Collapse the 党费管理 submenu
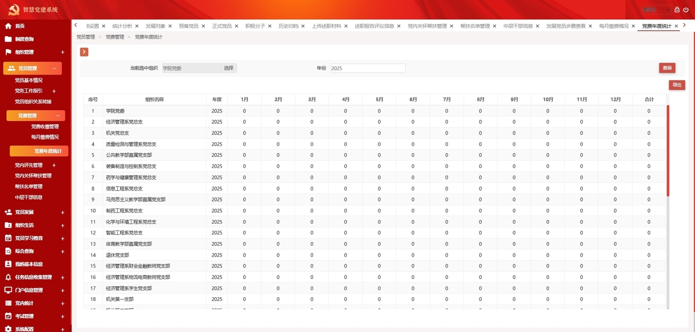Viewport: 695px width, 332px height. coord(57,116)
